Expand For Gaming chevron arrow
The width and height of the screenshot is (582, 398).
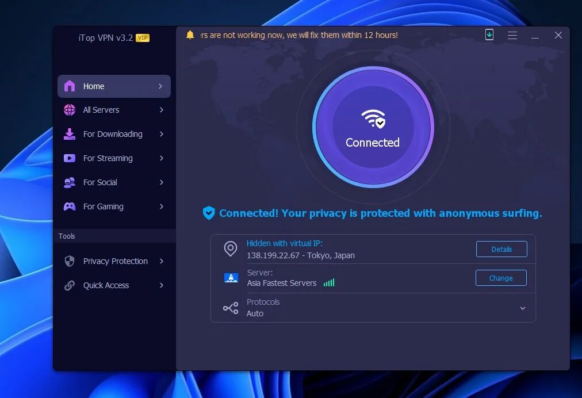click(162, 206)
